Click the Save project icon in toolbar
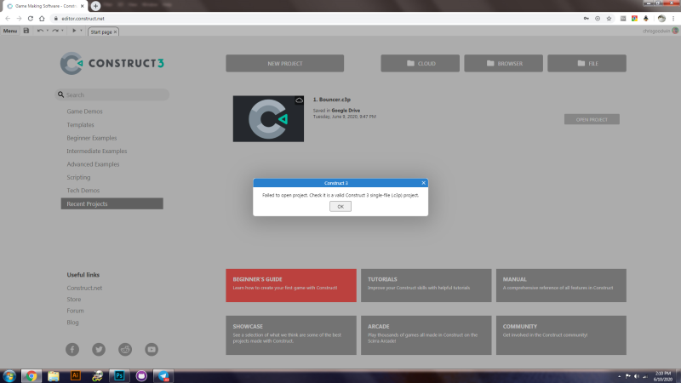Image resolution: width=681 pixels, height=383 pixels. click(26, 31)
